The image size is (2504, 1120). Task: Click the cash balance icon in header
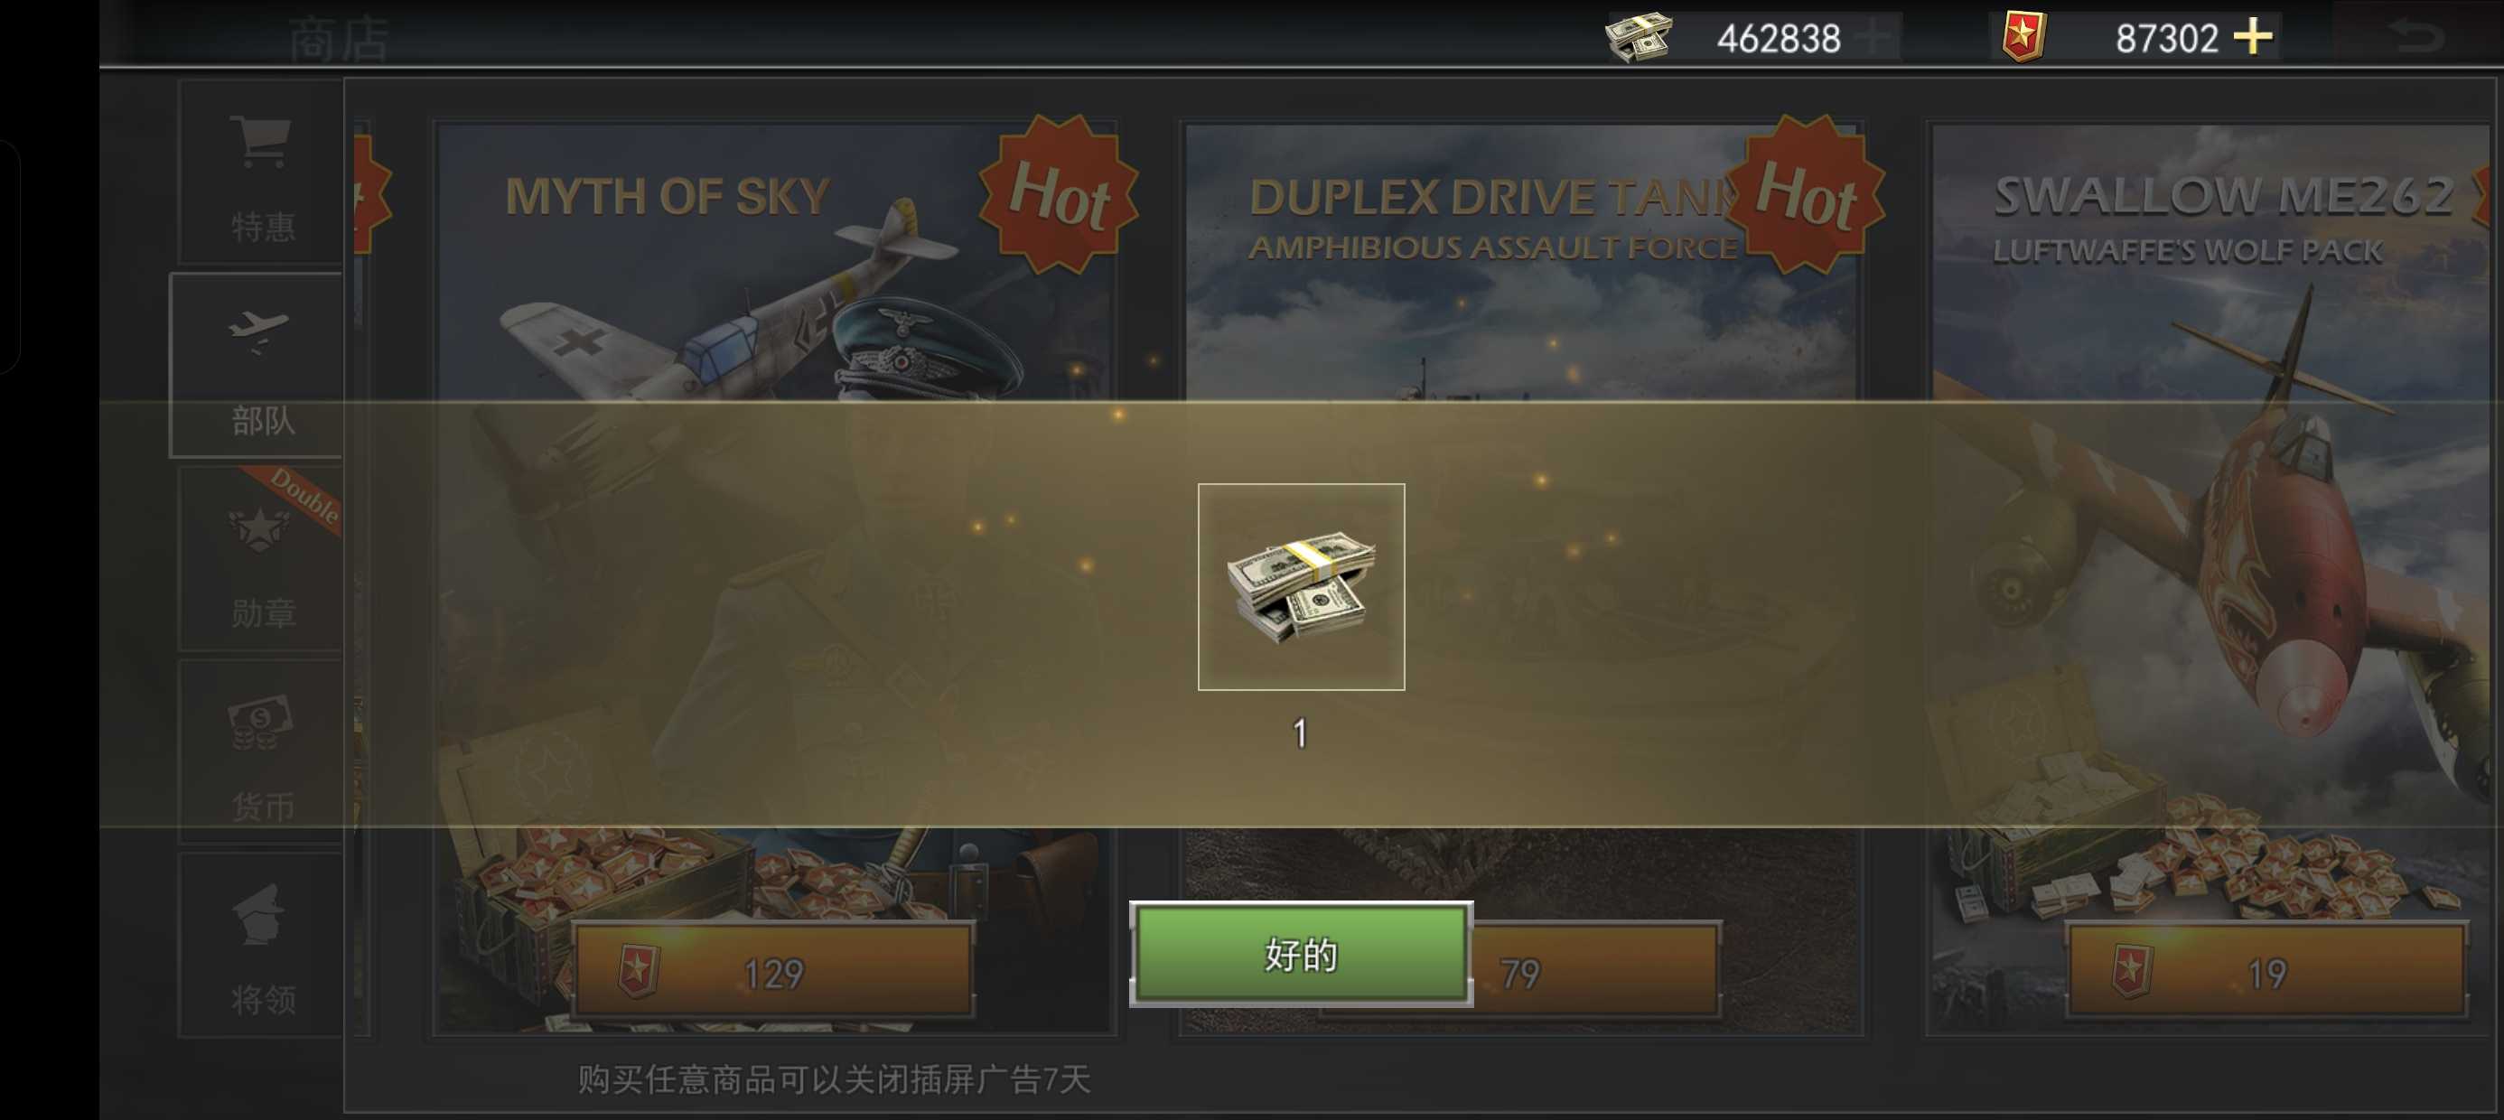(1639, 37)
